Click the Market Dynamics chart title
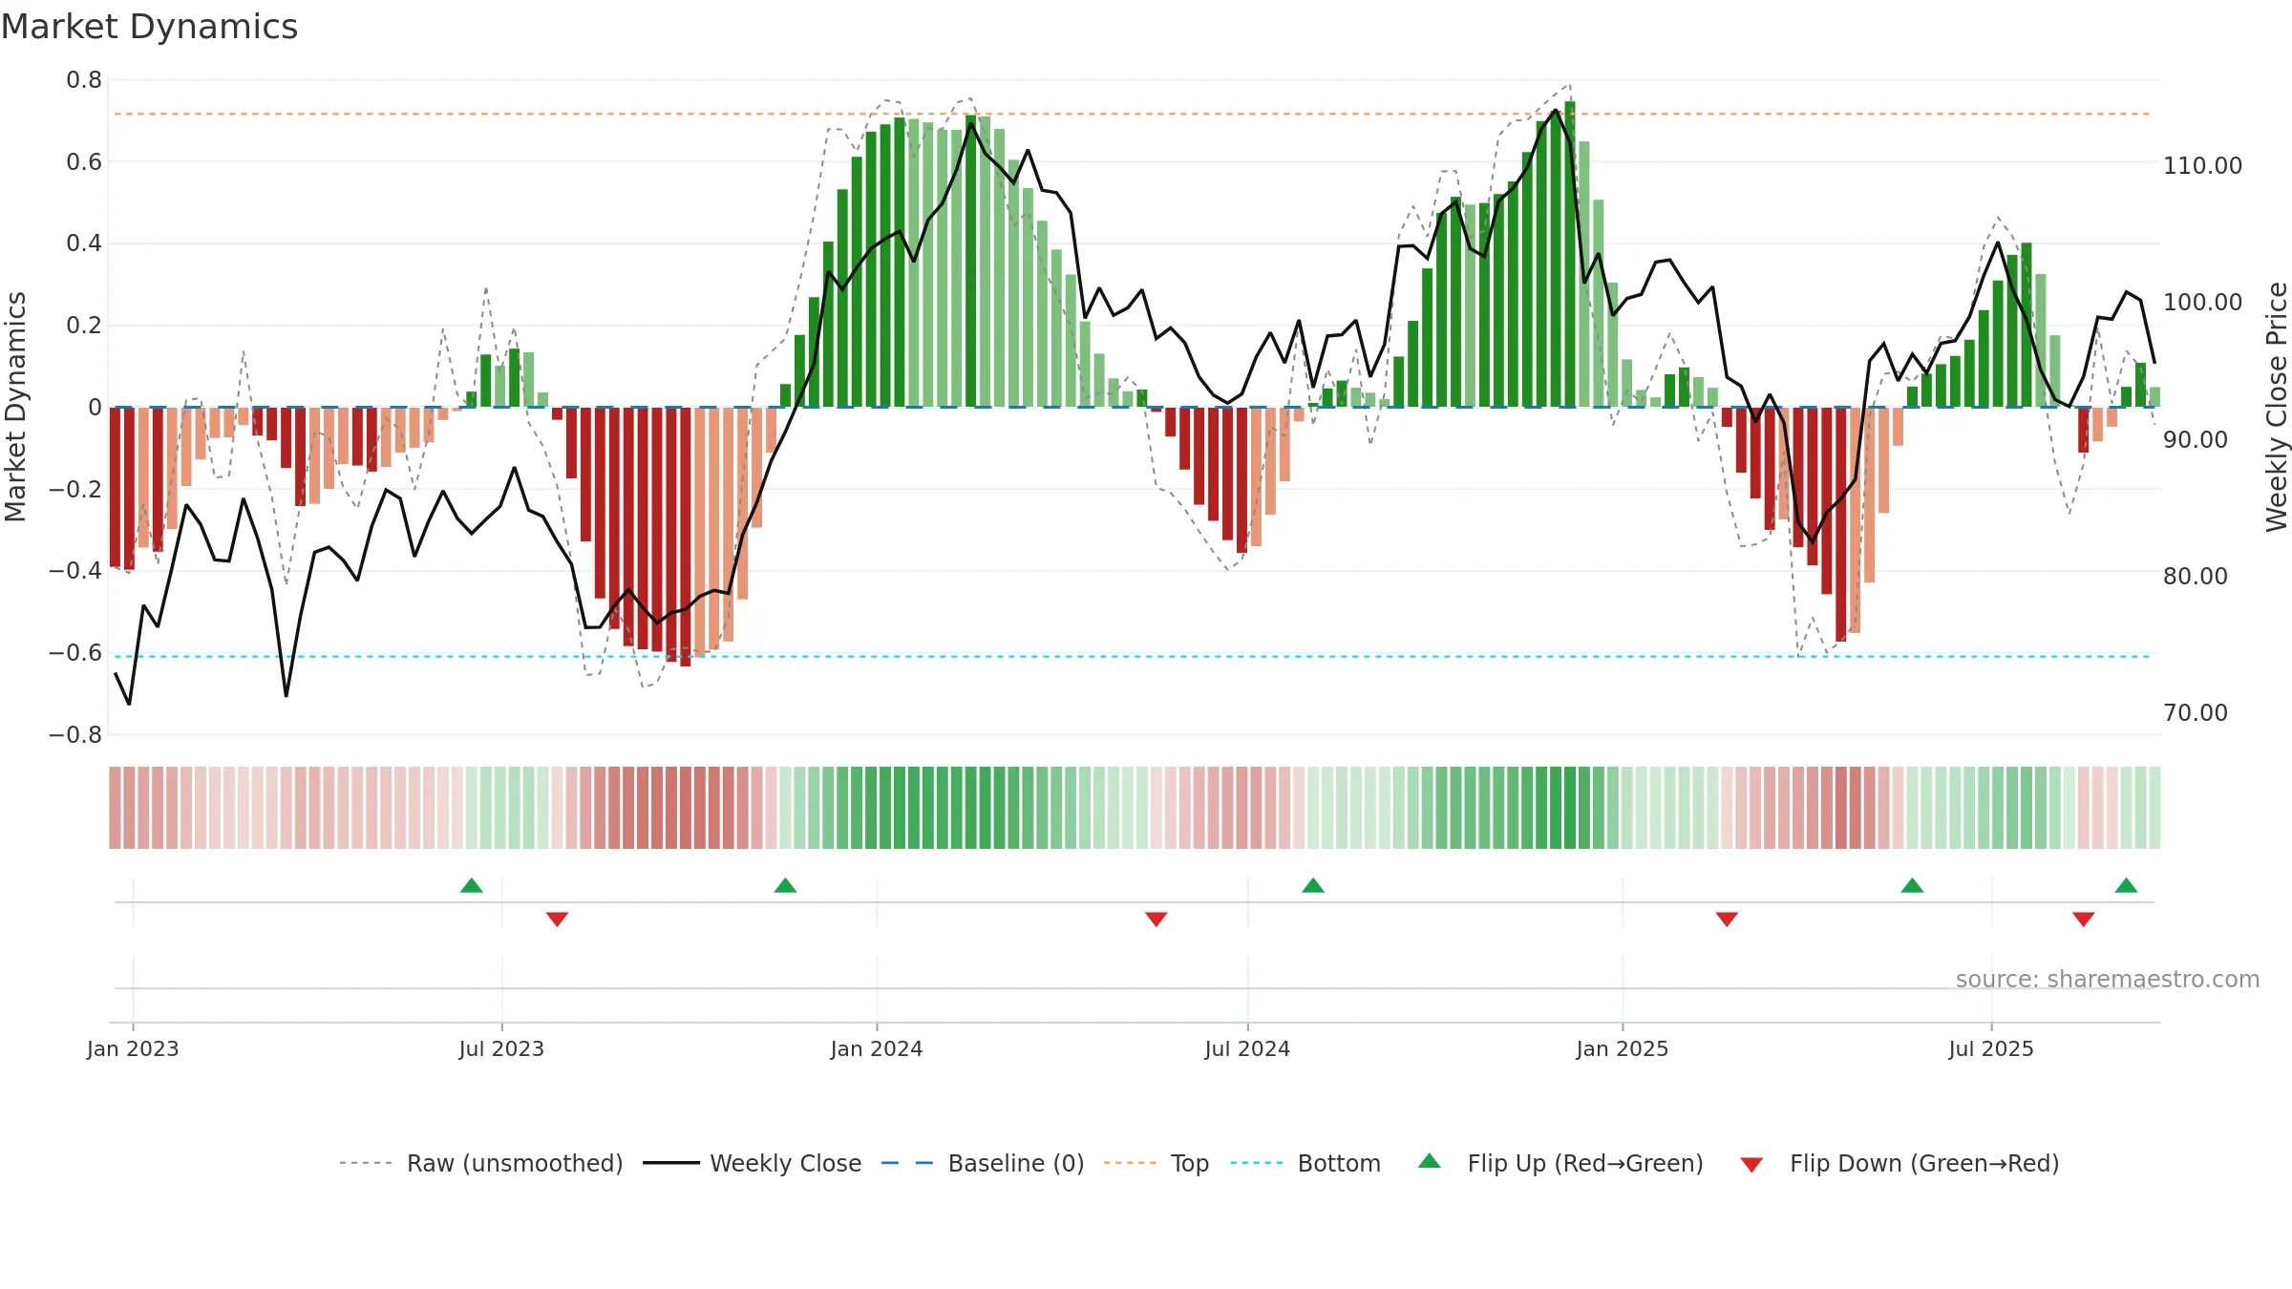 pyautogui.click(x=149, y=27)
